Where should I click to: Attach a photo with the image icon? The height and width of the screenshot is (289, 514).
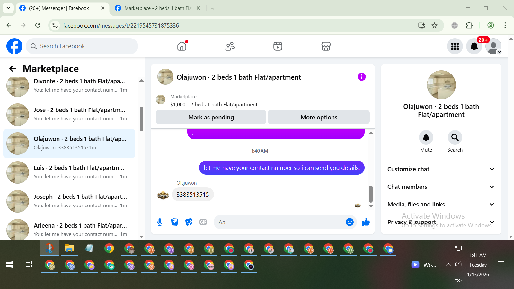174,222
